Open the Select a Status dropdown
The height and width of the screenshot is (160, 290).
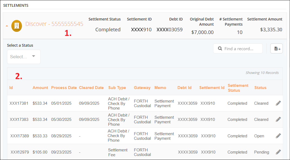[x=24, y=57]
